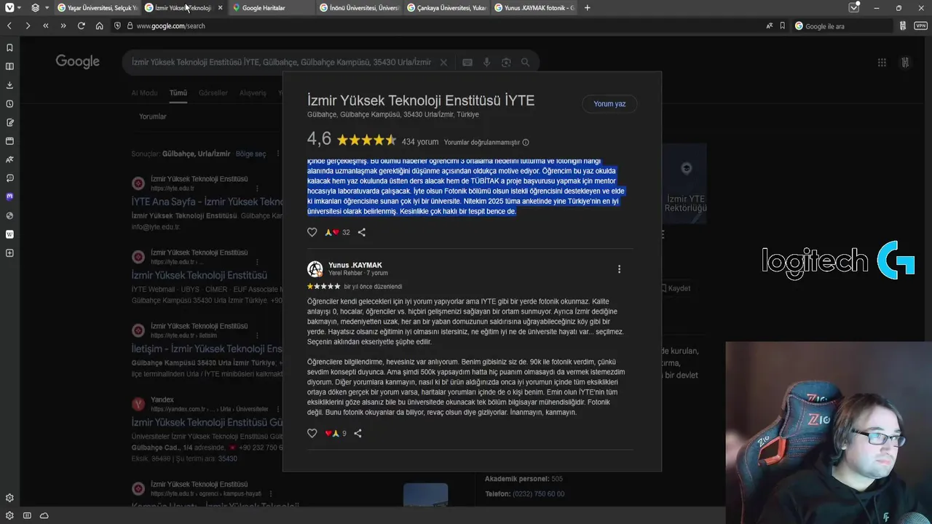Open the Bookmarks panel in sidebar
The width and height of the screenshot is (932, 524).
coord(9,47)
